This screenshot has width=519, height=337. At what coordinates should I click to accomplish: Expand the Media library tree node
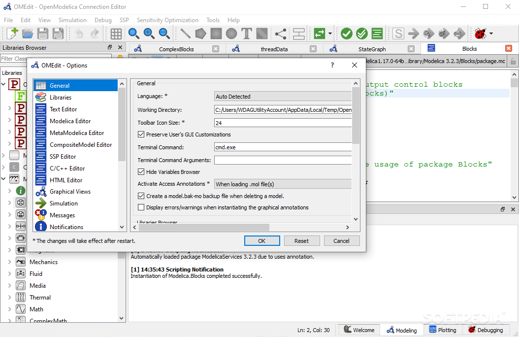click(x=9, y=285)
